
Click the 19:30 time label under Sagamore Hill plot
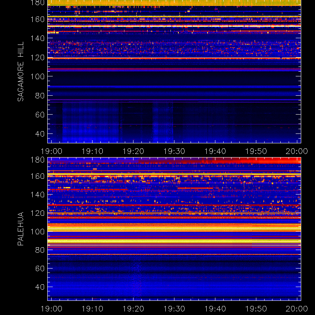tap(174, 151)
